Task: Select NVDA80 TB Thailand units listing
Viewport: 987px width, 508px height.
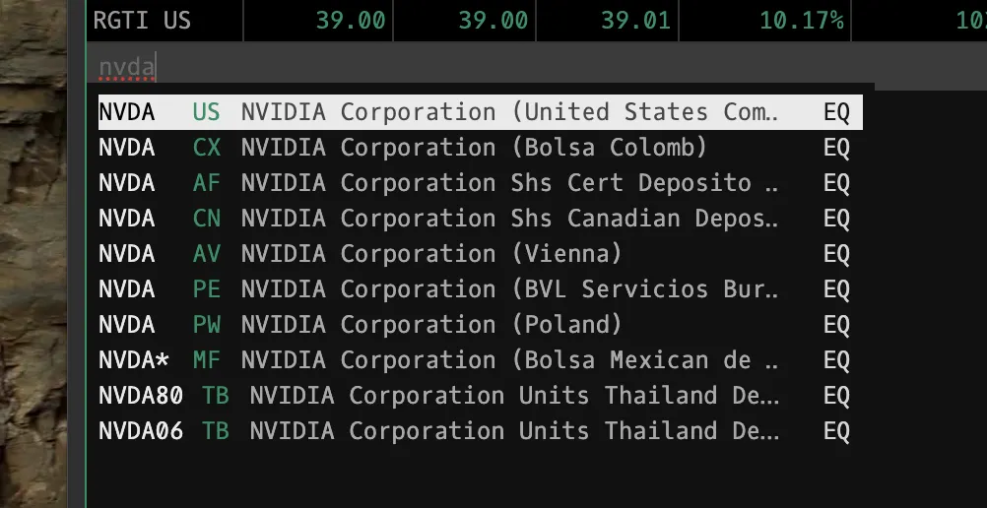Action: tap(481, 396)
